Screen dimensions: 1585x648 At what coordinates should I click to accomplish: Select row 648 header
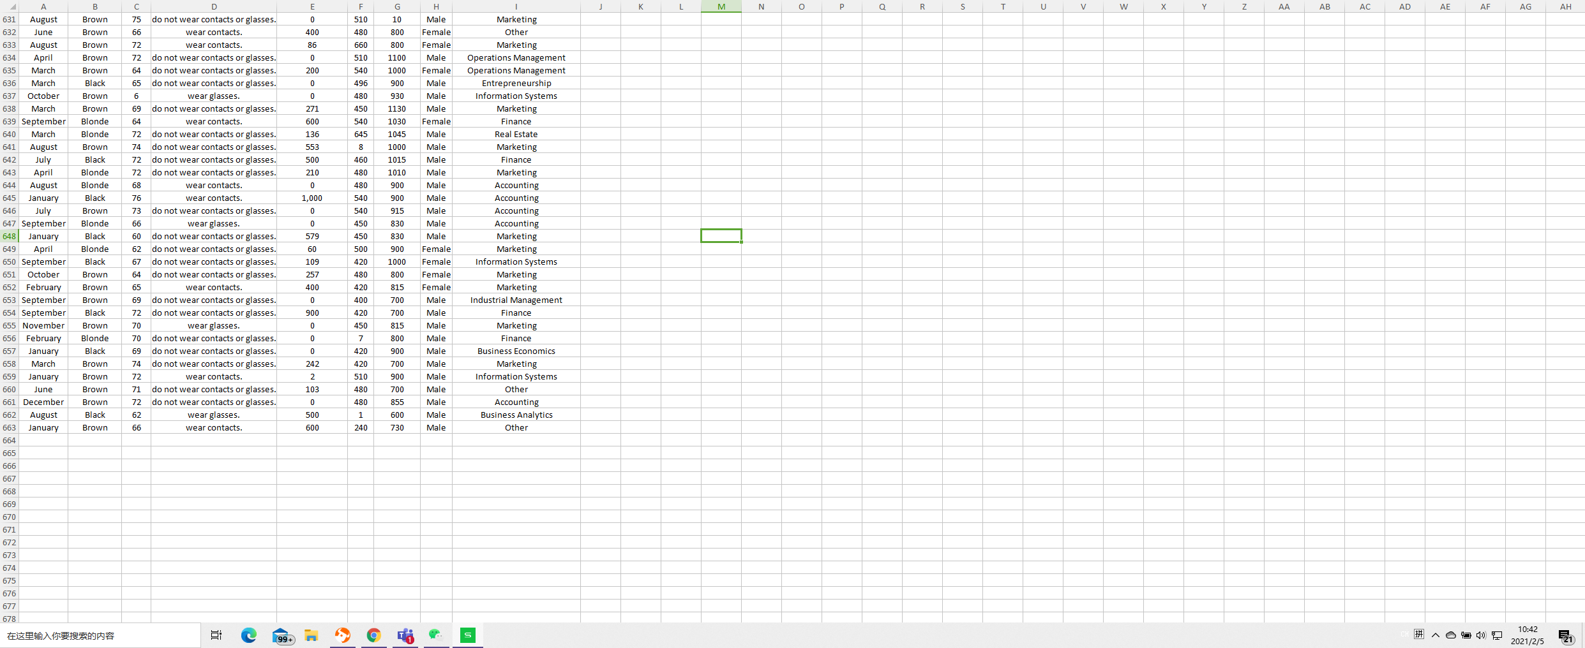point(10,236)
